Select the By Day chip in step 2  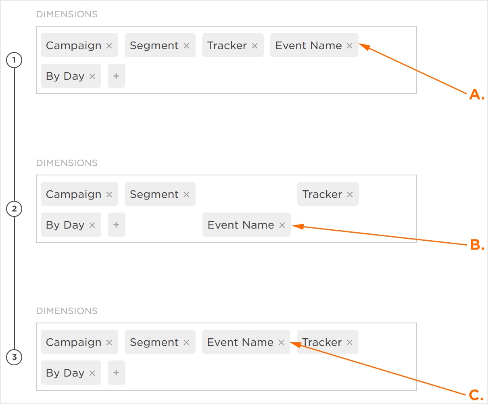pos(65,225)
